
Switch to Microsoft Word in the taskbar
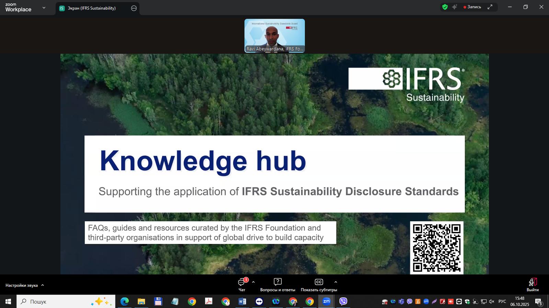(x=242, y=301)
